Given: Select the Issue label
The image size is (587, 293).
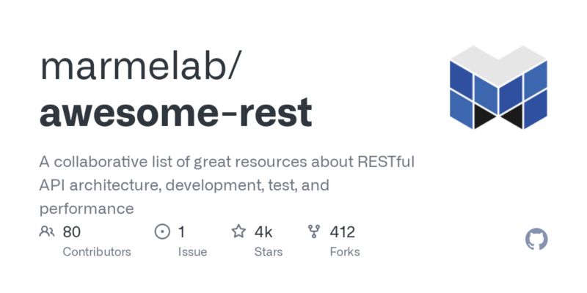Looking at the screenshot, I should (x=192, y=252).
